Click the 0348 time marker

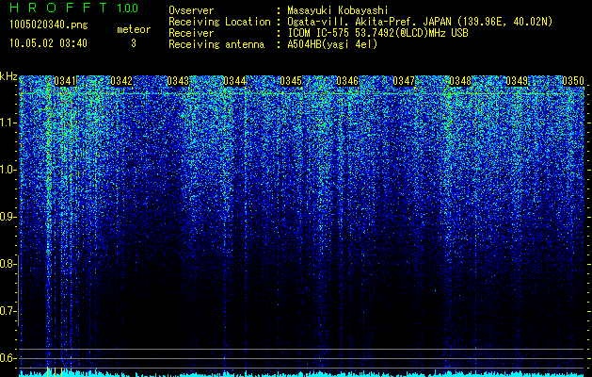tap(460, 81)
